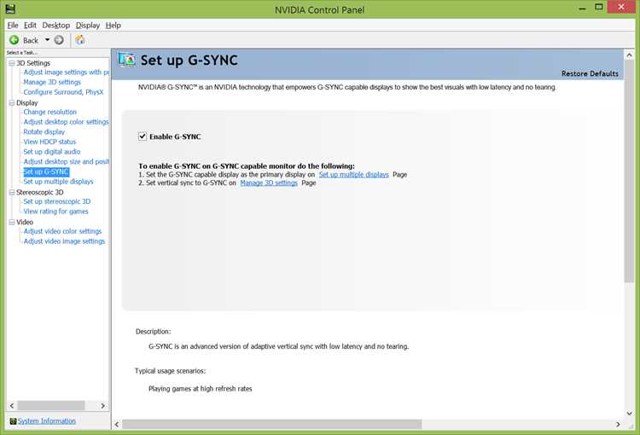The height and width of the screenshot is (435, 640).
Task: Open the Help menu
Action: (113, 26)
